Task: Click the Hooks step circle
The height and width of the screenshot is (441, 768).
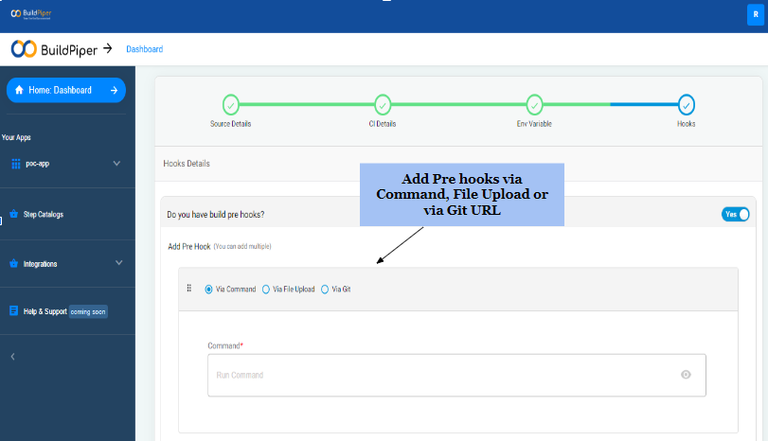Action: point(687,105)
